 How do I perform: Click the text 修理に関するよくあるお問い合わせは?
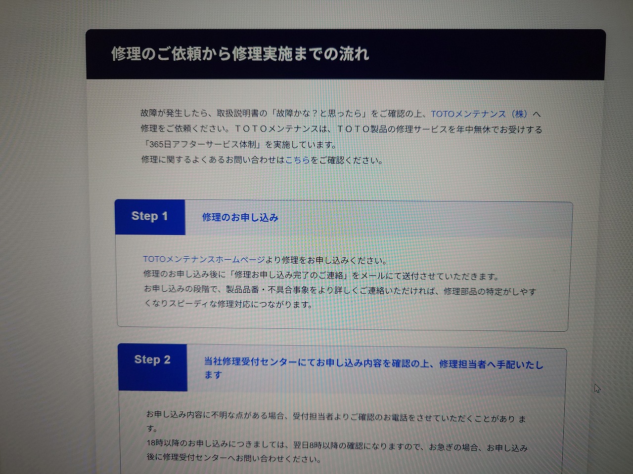pyautogui.click(x=213, y=160)
